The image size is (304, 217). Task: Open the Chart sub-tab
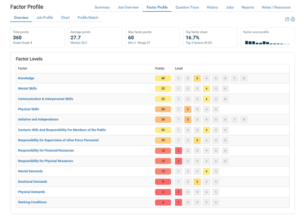[65, 18]
